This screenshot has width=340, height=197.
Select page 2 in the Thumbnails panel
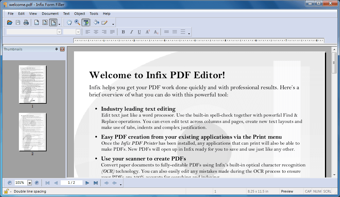(x=32, y=132)
